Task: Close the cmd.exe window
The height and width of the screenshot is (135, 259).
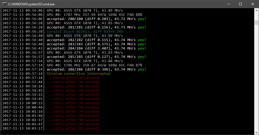Action: [253, 4]
